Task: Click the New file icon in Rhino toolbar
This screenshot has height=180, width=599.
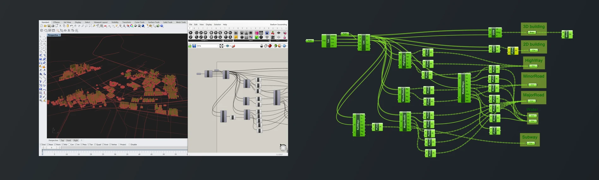Action: (41, 26)
